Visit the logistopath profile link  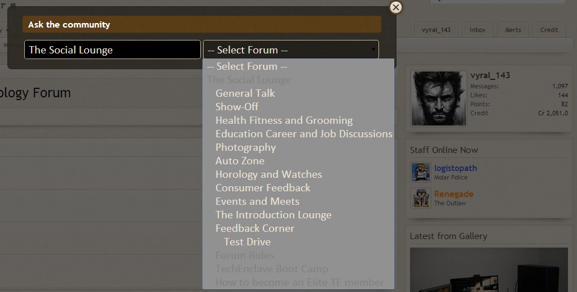point(456,168)
